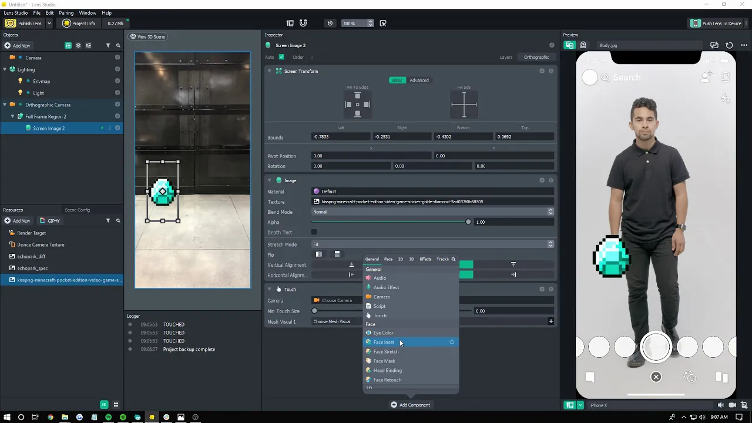The height and width of the screenshot is (423, 752).
Task: Click Add Component button
Action: pyautogui.click(x=410, y=405)
